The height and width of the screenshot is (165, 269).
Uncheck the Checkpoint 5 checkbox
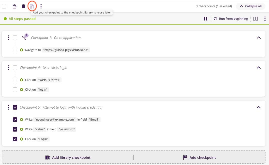(15, 107)
